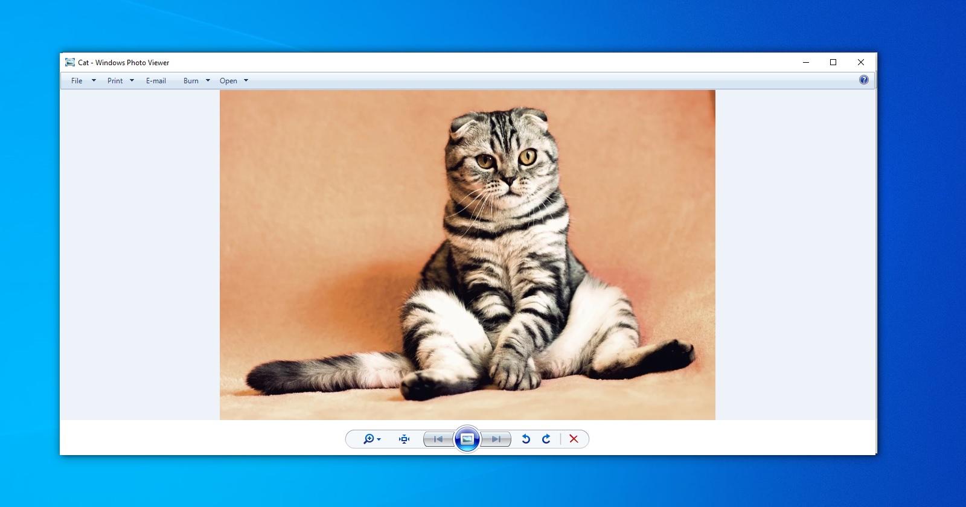Screen dimensions: 966x507
Task: Start the slideshow with center button
Action: pyautogui.click(x=467, y=439)
